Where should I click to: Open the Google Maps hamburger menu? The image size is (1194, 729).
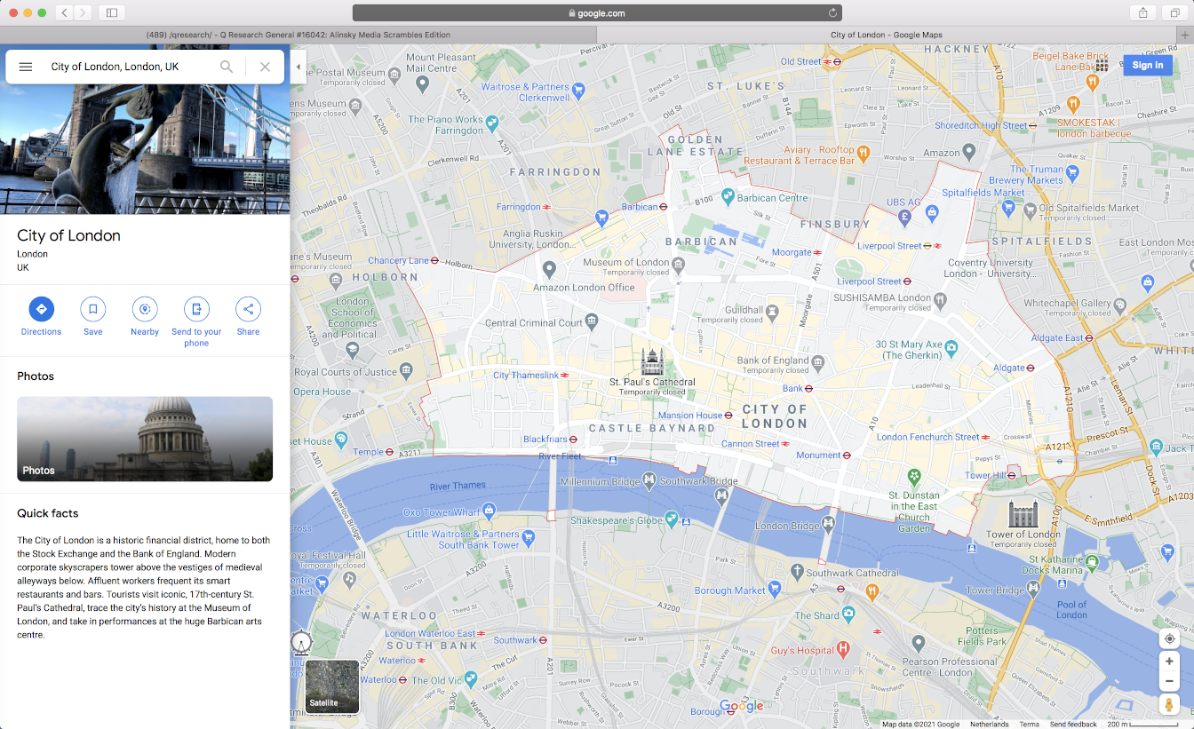click(26, 67)
